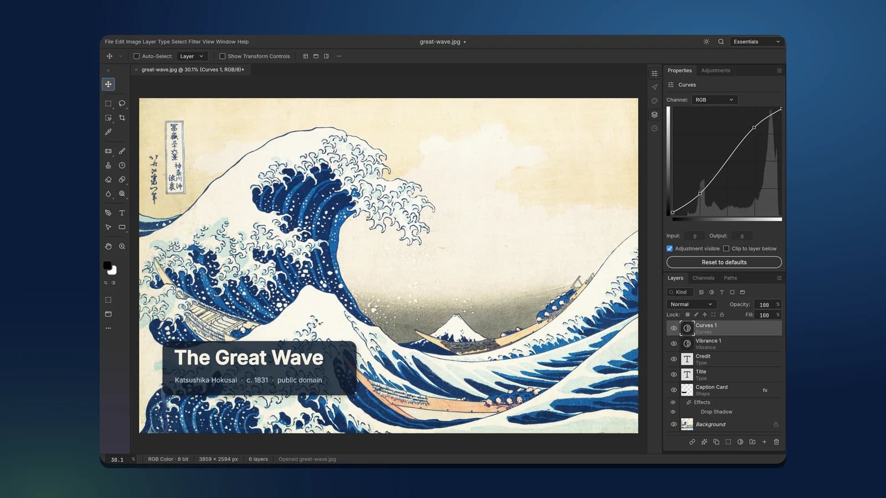This screenshot has height=498, width=886.
Task: Select the Object Selection tool
Action: point(108,118)
